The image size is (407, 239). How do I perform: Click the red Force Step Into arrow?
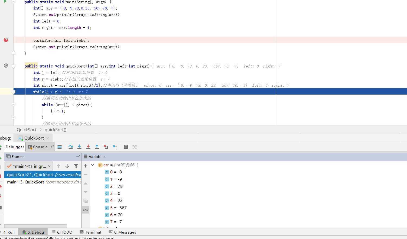coord(88,147)
